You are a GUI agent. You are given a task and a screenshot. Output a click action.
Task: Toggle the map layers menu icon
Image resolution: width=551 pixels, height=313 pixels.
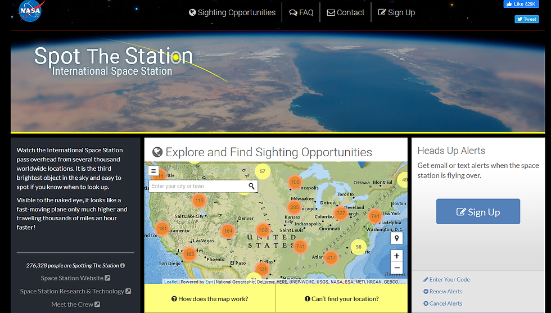point(153,171)
